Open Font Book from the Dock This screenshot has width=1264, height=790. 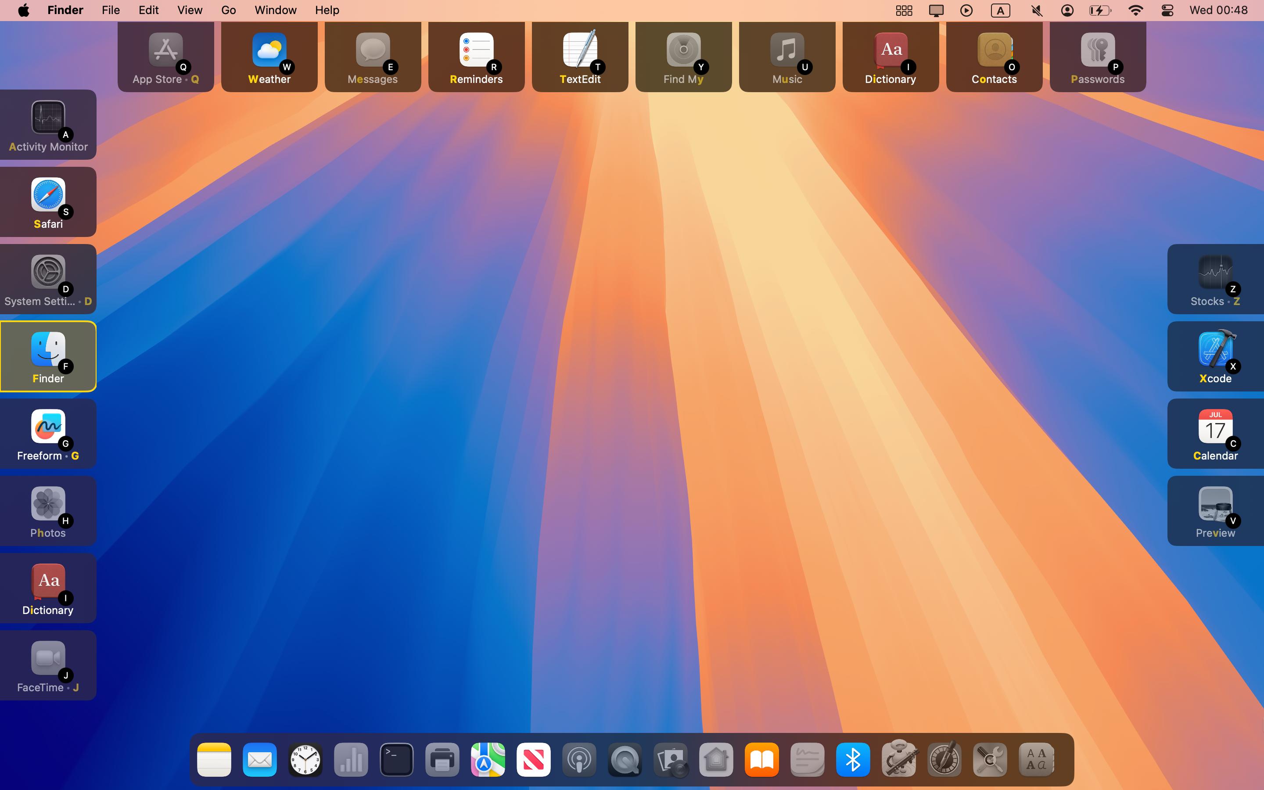click(x=1036, y=759)
